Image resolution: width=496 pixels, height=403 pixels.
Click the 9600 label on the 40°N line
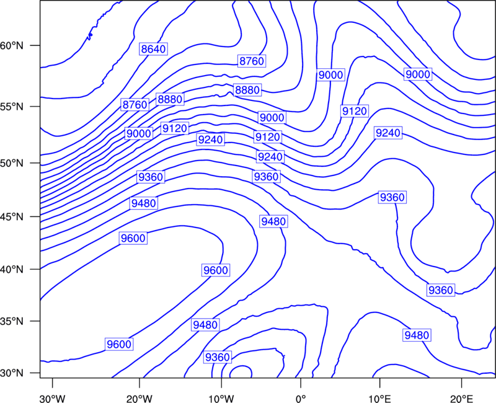[x=216, y=270]
